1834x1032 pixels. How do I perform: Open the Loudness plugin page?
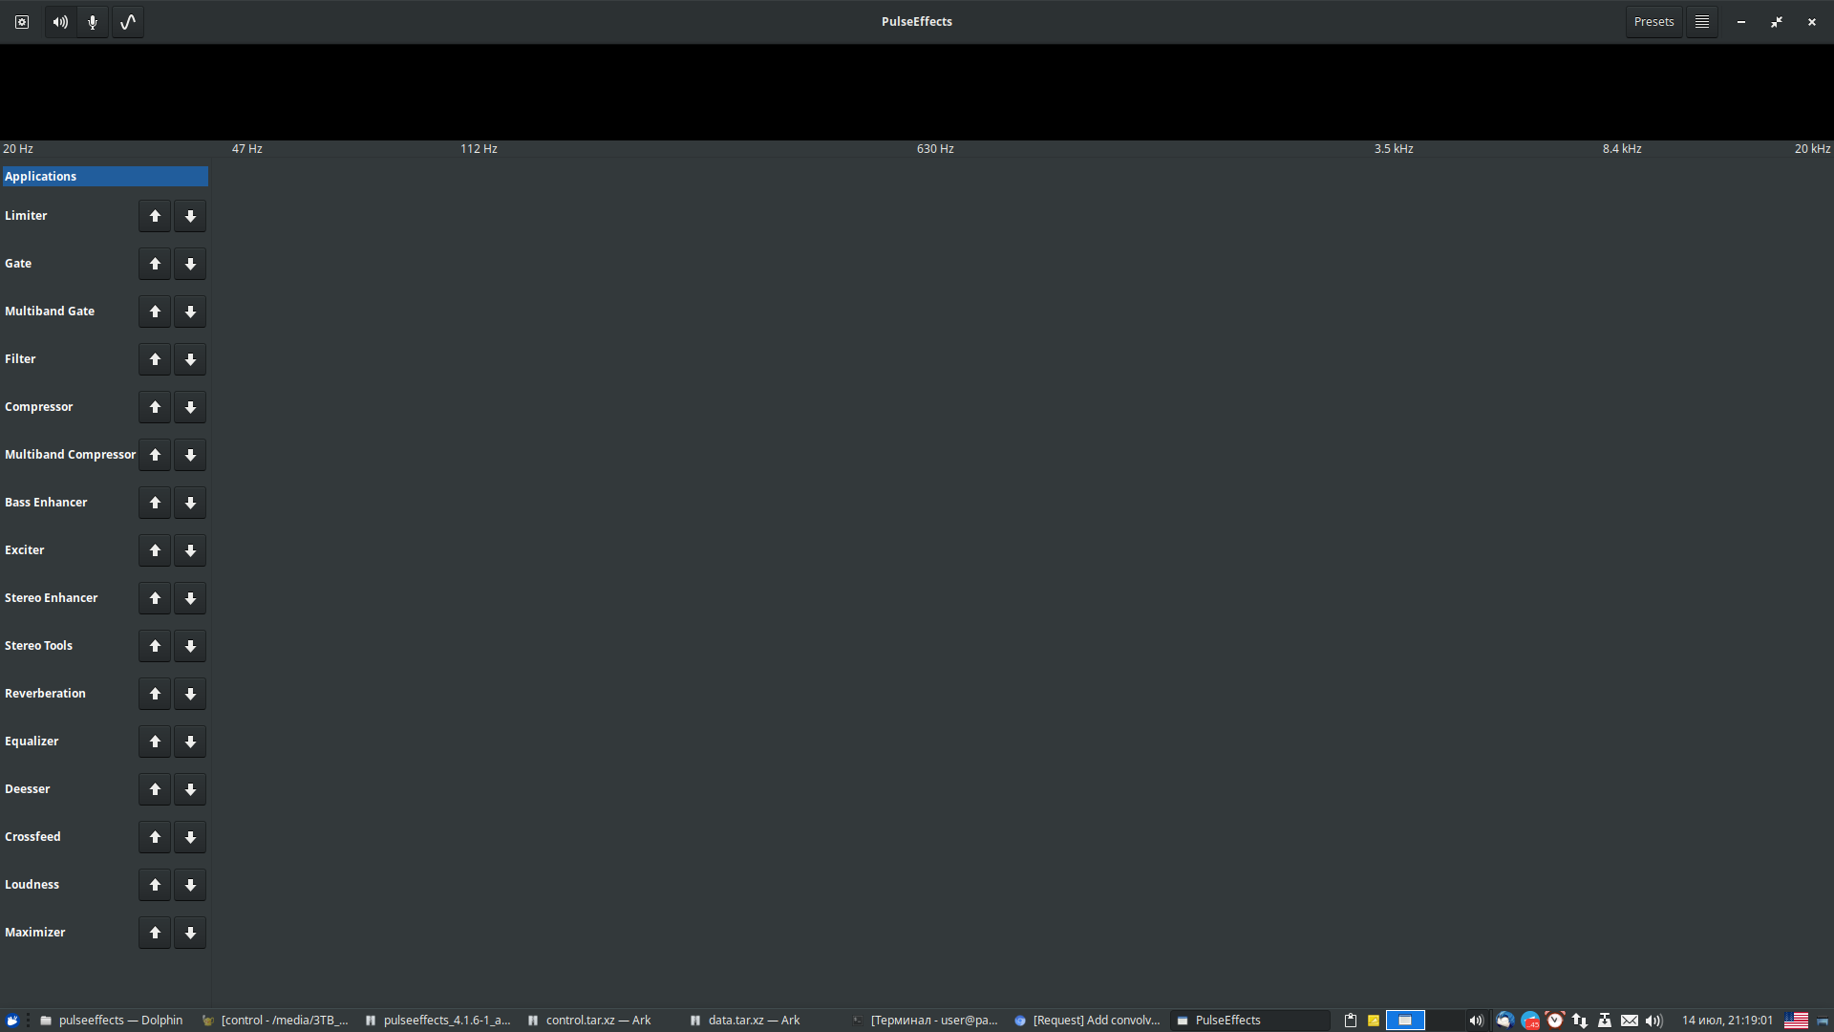32,885
